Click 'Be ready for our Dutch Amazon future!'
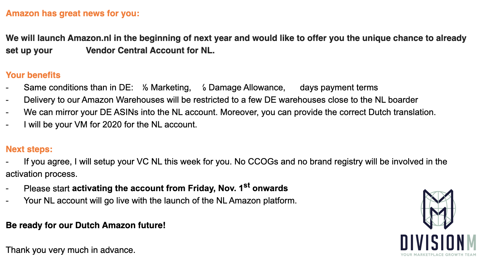The height and width of the screenshot is (262, 488). [x=86, y=225]
